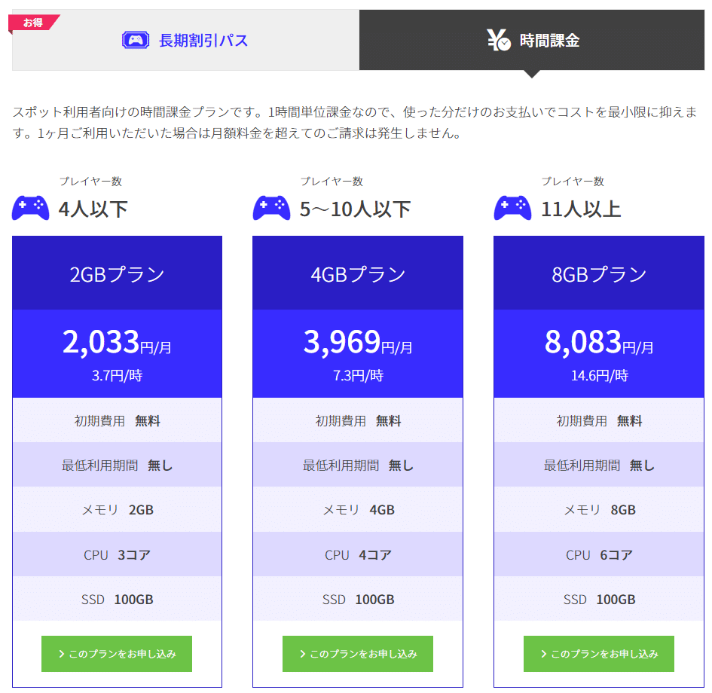712x693 pixels.
Task: Click the yen clock icon beside 時間課金
Action: 499,40
